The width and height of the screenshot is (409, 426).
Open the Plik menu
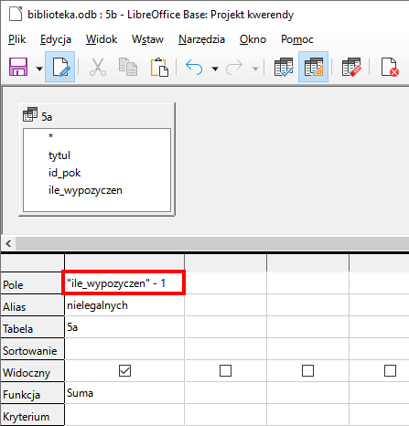coord(17,39)
